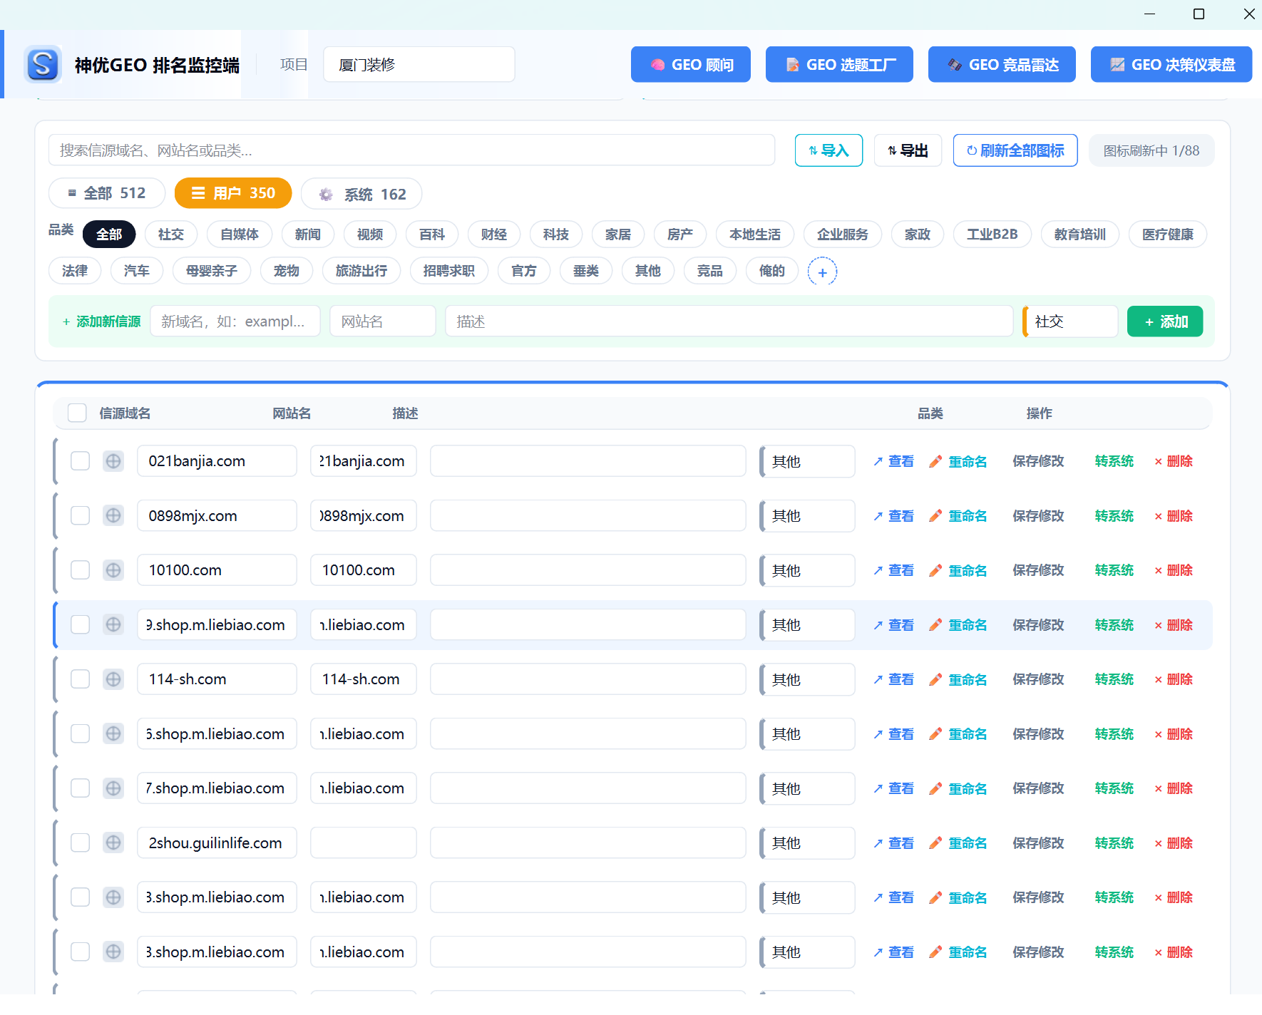Viewport: 1262px width, 1015px height.
Task: Click the round plus add-category icon
Action: click(x=822, y=272)
